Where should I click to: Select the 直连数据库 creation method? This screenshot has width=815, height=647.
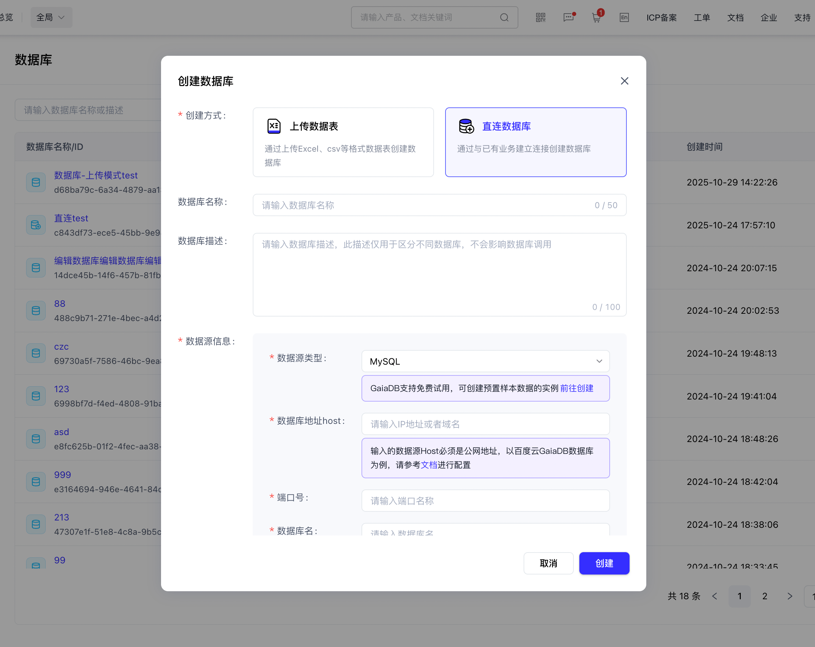tap(535, 142)
